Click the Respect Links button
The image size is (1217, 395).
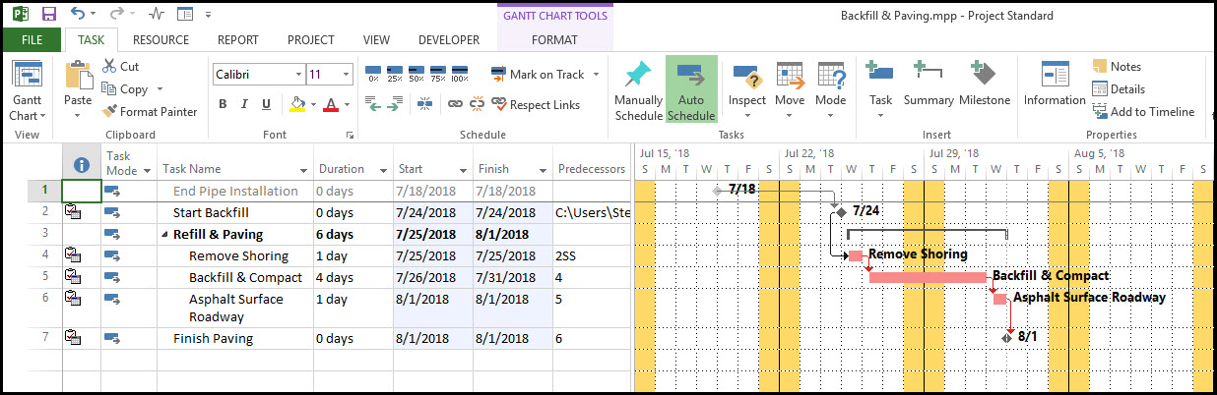[535, 104]
